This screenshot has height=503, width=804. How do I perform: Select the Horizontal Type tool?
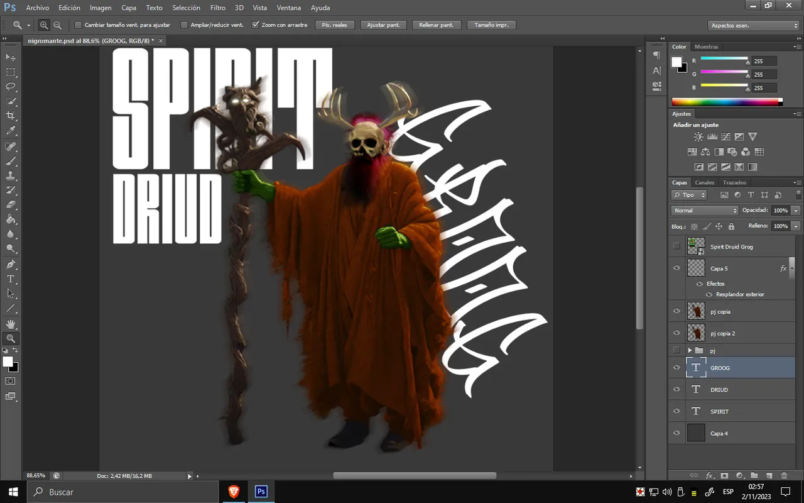coord(11,279)
